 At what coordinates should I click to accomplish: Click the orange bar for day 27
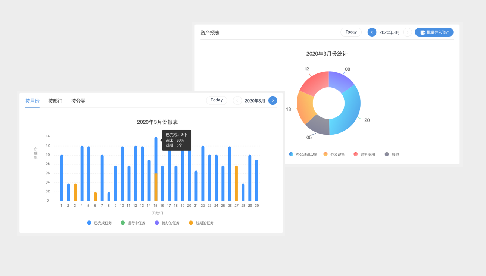tap(236, 184)
